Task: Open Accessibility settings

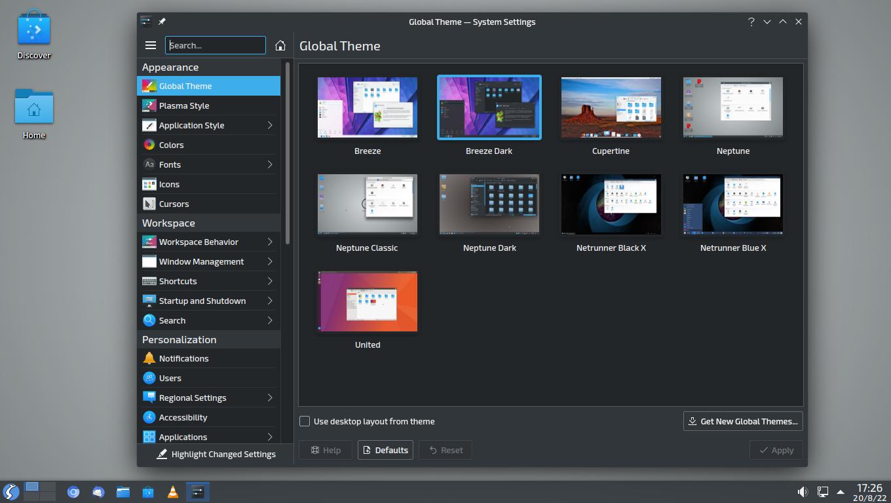Action: point(208,417)
